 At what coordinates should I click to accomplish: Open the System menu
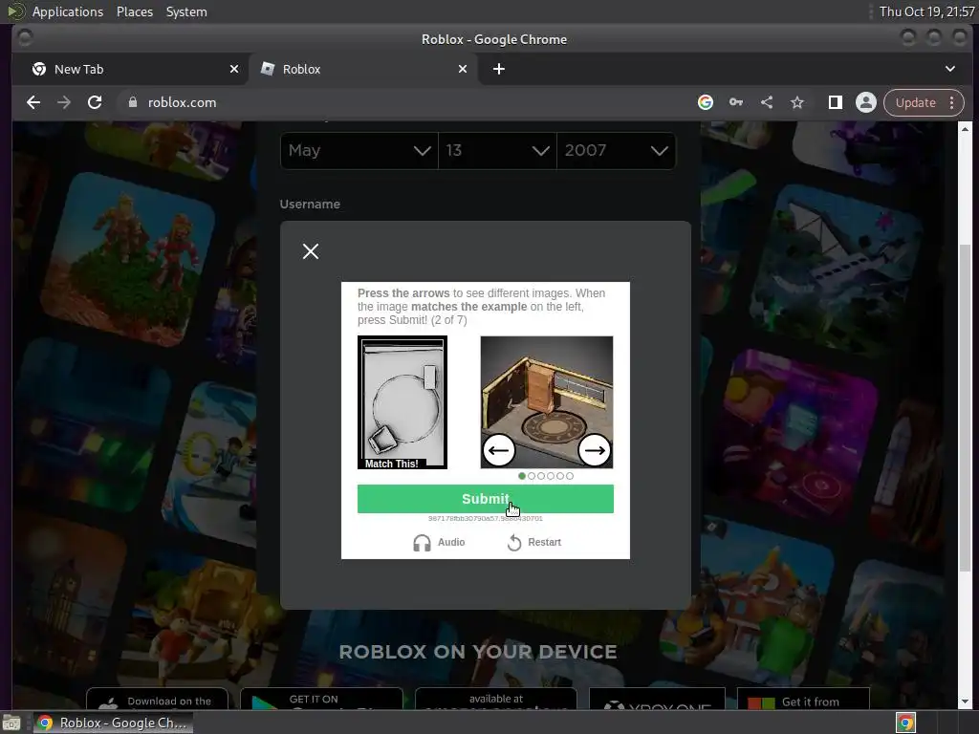coord(186,11)
